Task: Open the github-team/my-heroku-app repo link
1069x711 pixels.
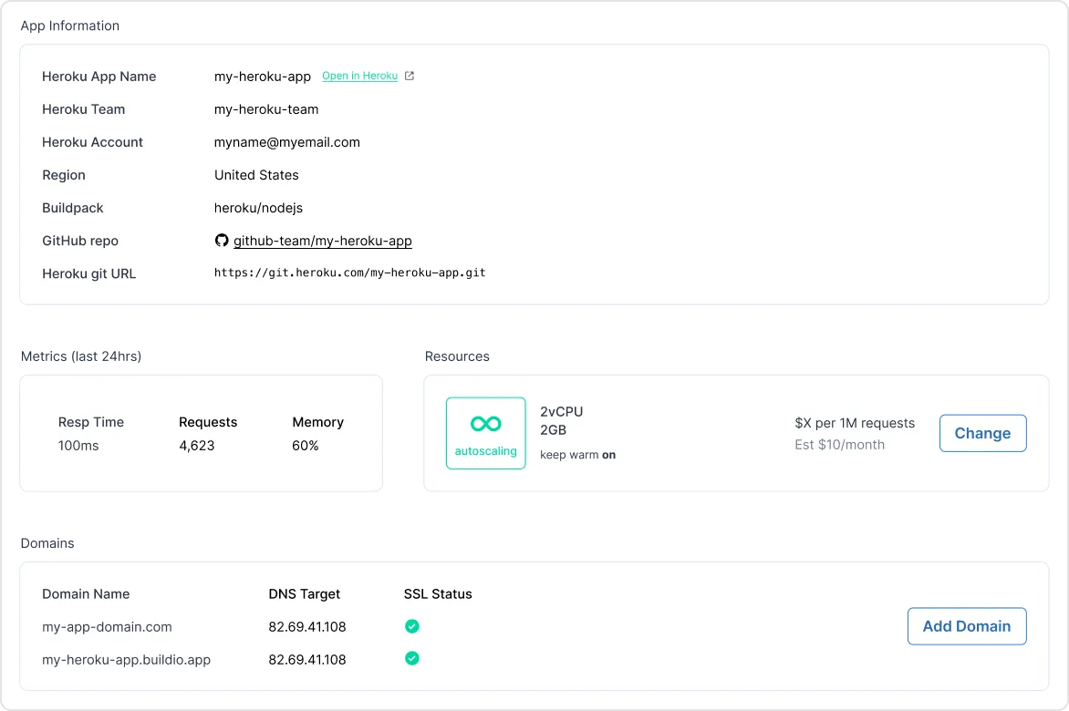Action: [x=323, y=242]
